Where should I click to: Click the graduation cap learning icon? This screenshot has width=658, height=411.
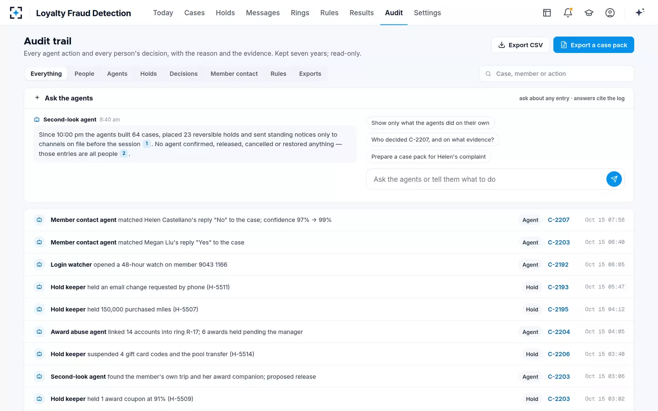coord(589,13)
